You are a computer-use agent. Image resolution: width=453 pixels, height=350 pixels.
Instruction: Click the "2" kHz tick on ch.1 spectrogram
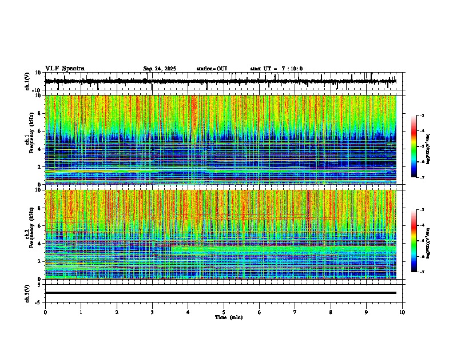(x=40, y=166)
